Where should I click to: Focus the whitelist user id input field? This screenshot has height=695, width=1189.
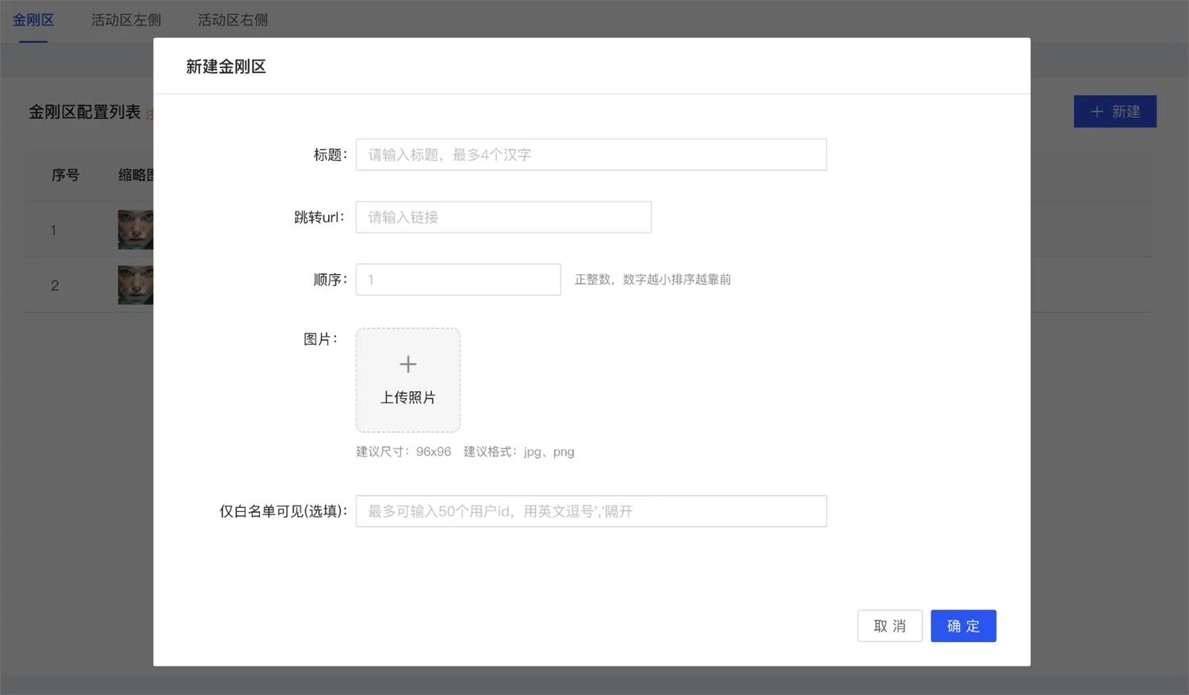591,510
